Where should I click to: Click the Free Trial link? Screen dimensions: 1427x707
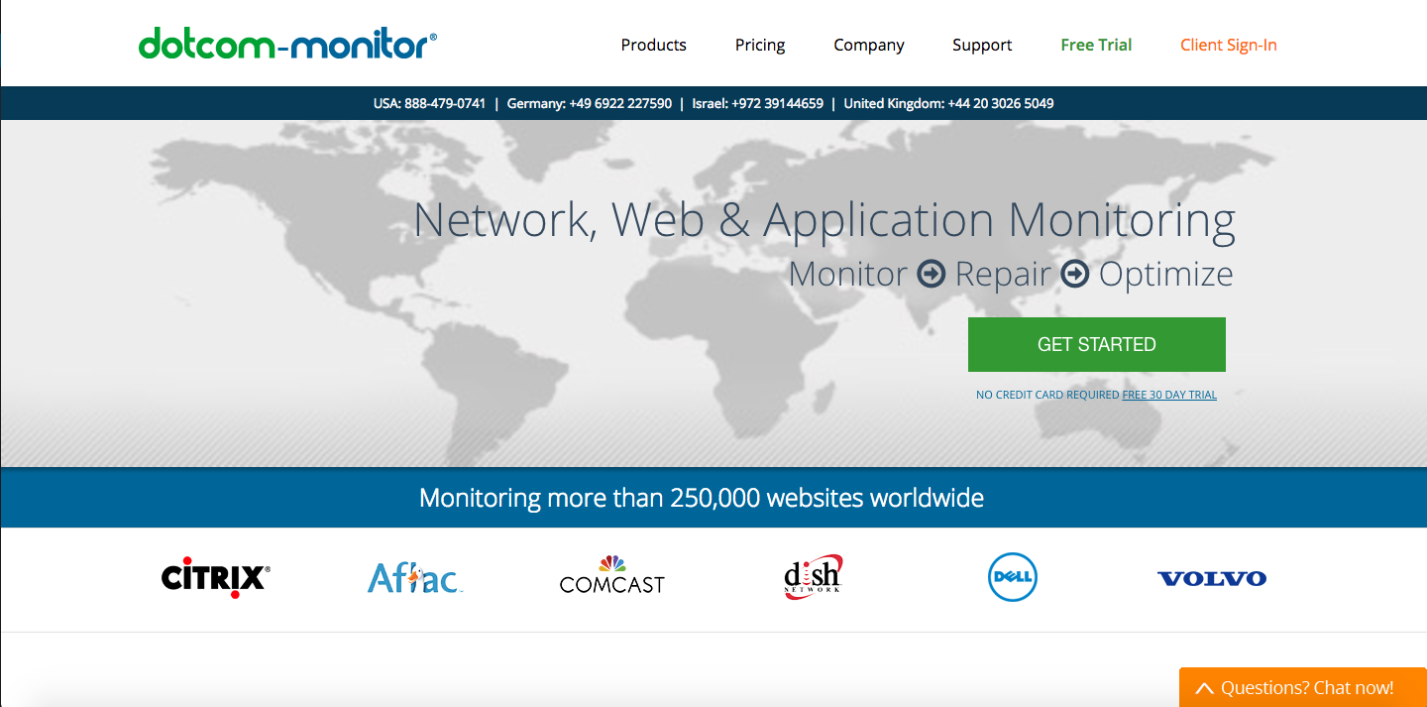click(1096, 45)
